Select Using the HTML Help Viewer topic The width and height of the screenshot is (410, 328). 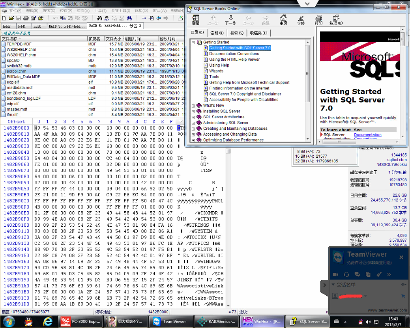pyautogui.click(x=234, y=60)
